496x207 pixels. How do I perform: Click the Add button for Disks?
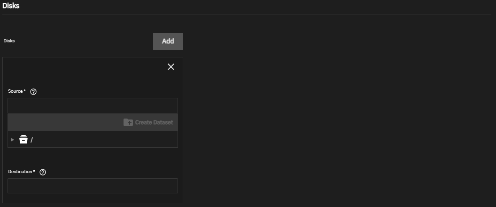tap(168, 41)
